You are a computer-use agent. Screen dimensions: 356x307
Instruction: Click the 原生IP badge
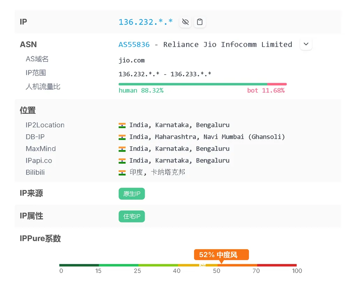(132, 194)
